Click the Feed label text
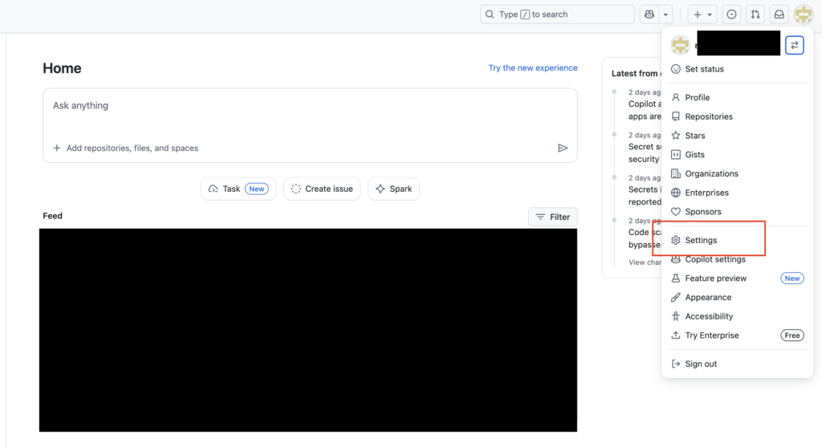The image size is (822, 447). pos(52,216)
